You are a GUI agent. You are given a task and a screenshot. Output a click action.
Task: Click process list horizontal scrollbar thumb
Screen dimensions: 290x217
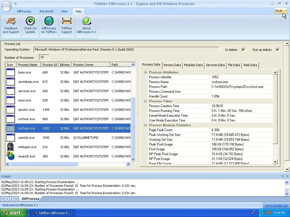pyautogui.click(x=44, y=164)
